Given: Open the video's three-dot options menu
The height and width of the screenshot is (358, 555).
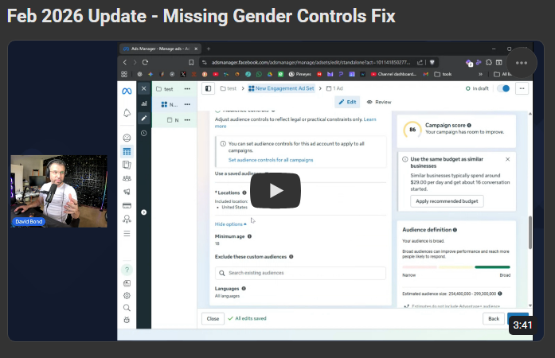Looking at the screenshot, I should click(522, 63).
